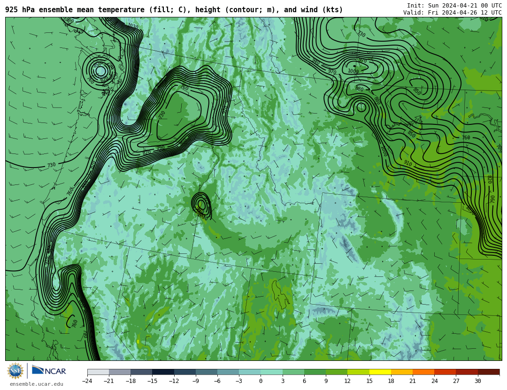Click the 9 colorbar tick label

coord(326,381)
